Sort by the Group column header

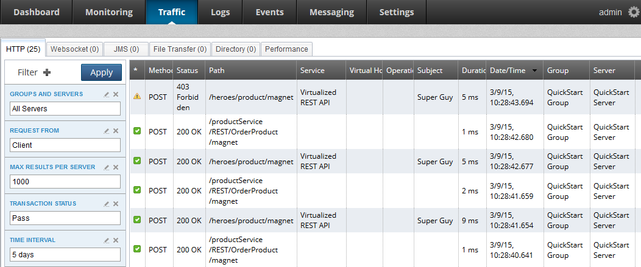point(566,70)
